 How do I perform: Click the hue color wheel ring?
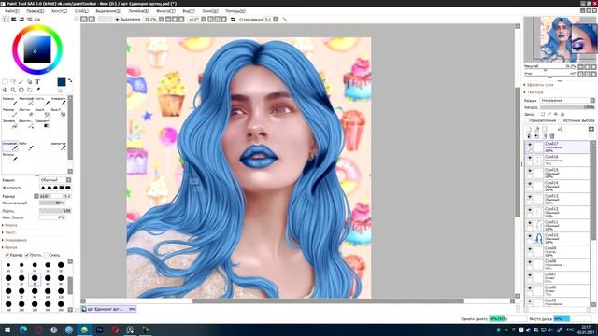tap(37, 27)
